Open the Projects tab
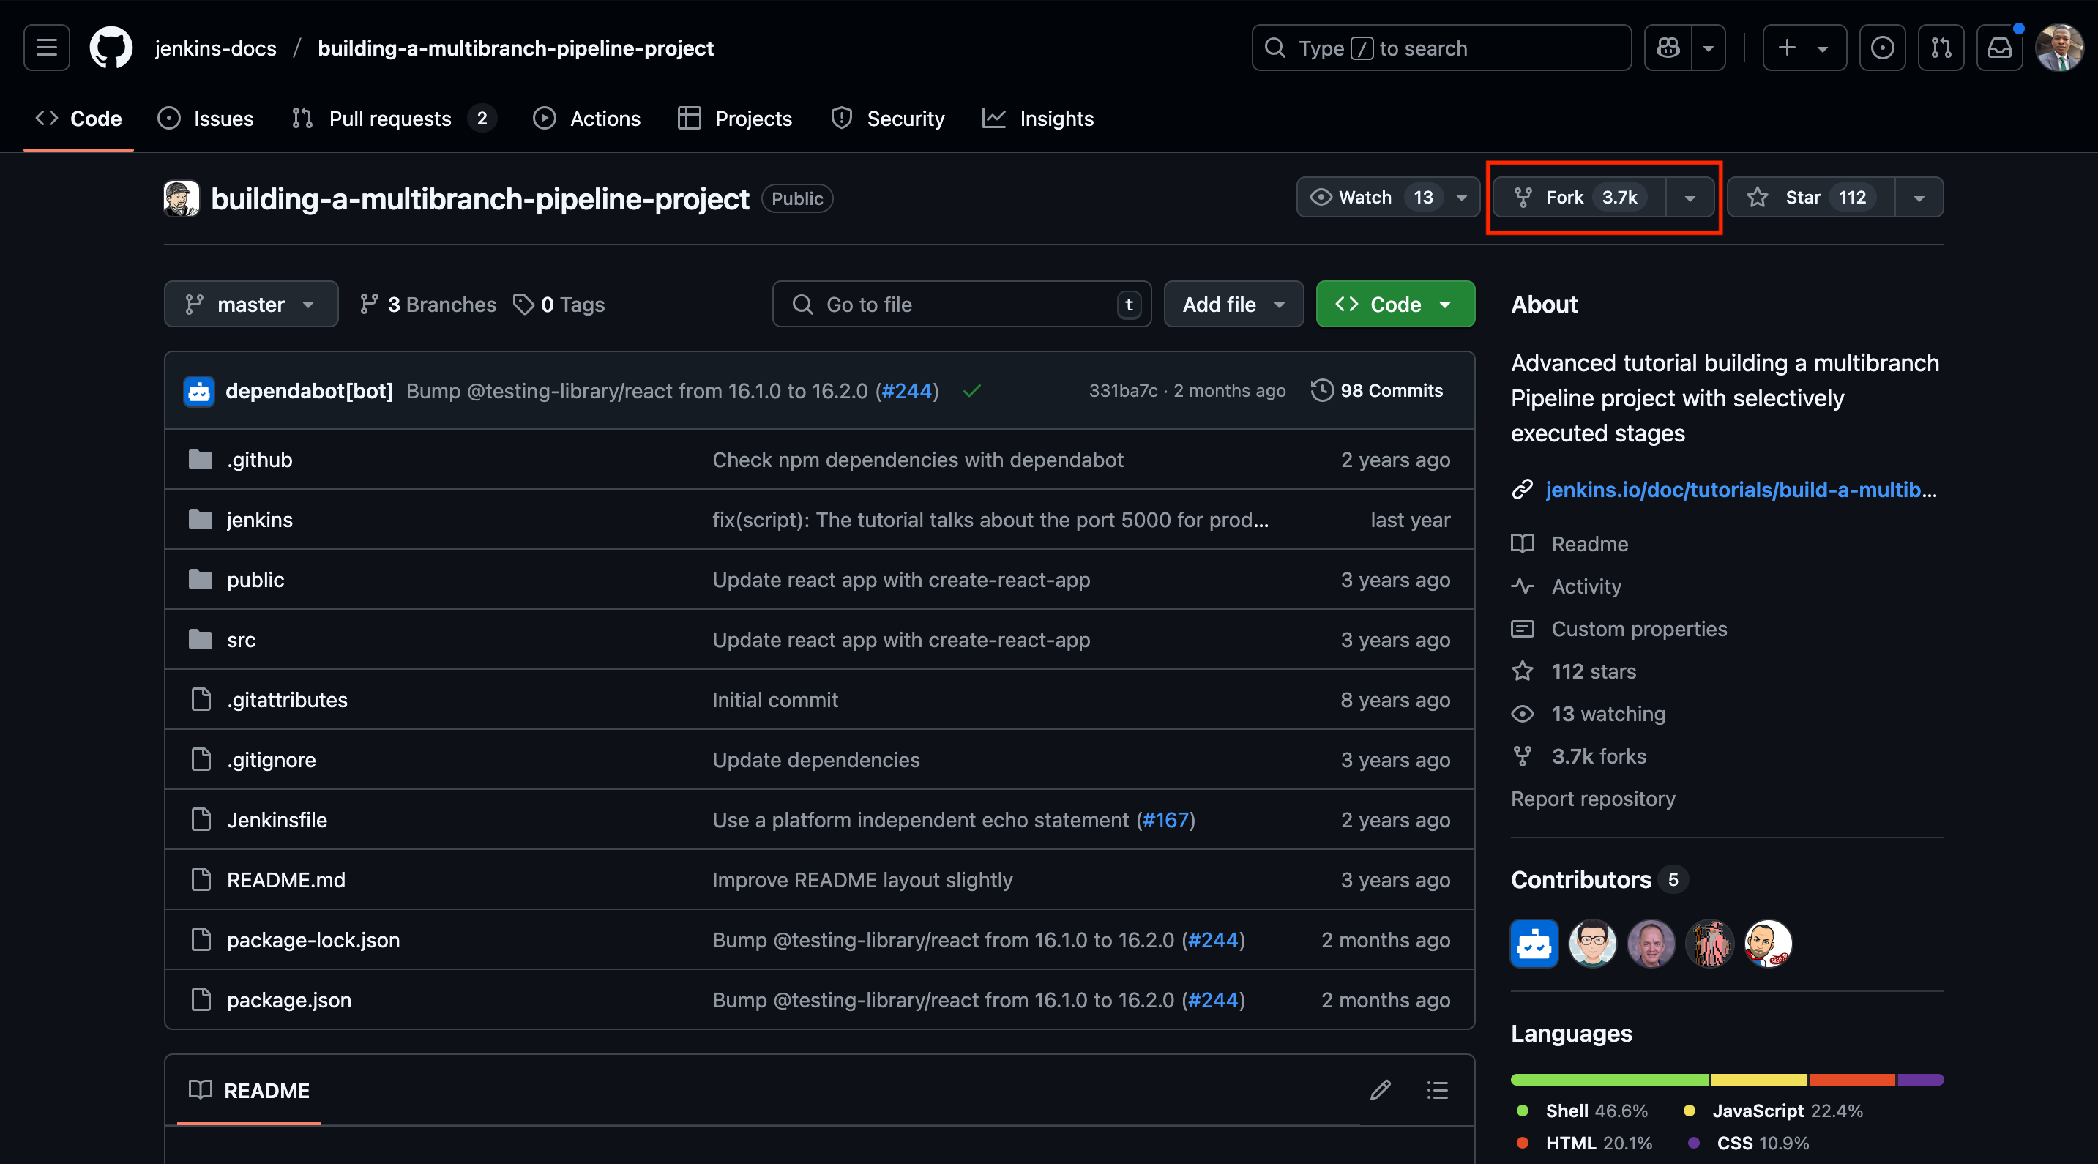The image size is (2098, 1164). click(x=735, y=119)
